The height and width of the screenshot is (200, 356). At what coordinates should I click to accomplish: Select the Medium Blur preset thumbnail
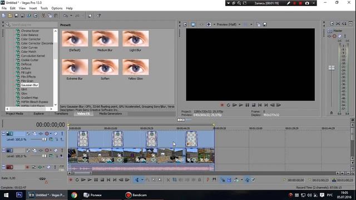(x=105, y=39)
